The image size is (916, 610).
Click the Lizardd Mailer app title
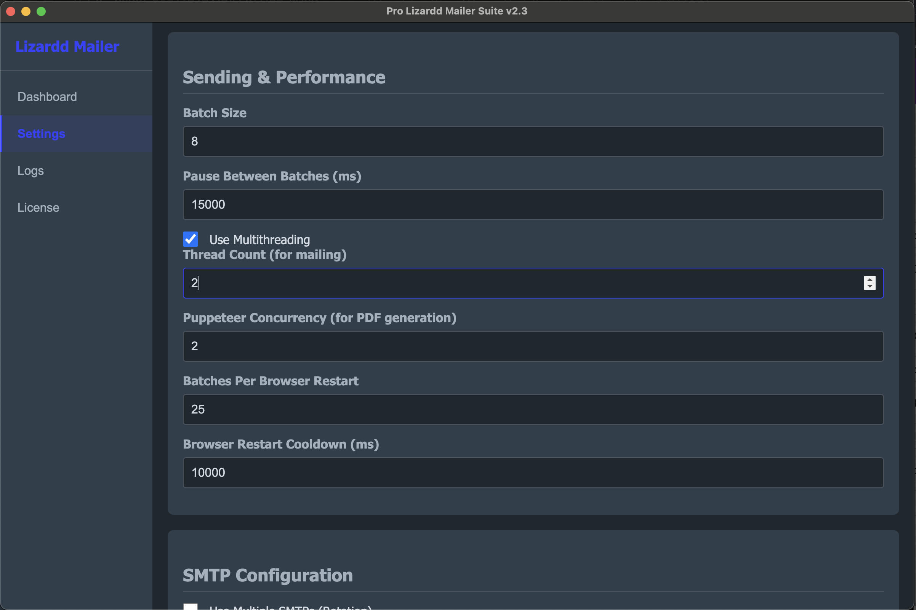pyautogui.click(x=67, y=46)
